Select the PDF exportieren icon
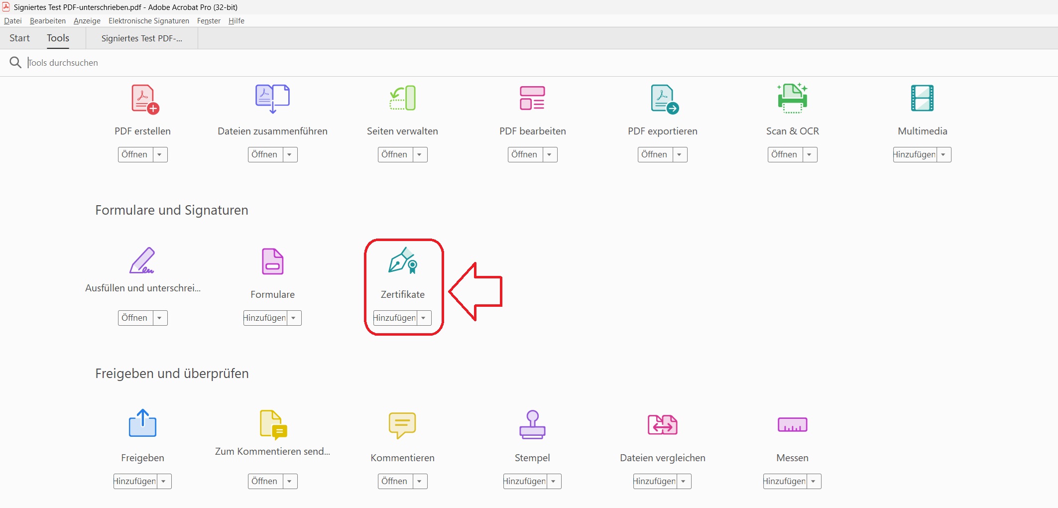The width and height of the screenshot is (1058, 508). point(664,99)
